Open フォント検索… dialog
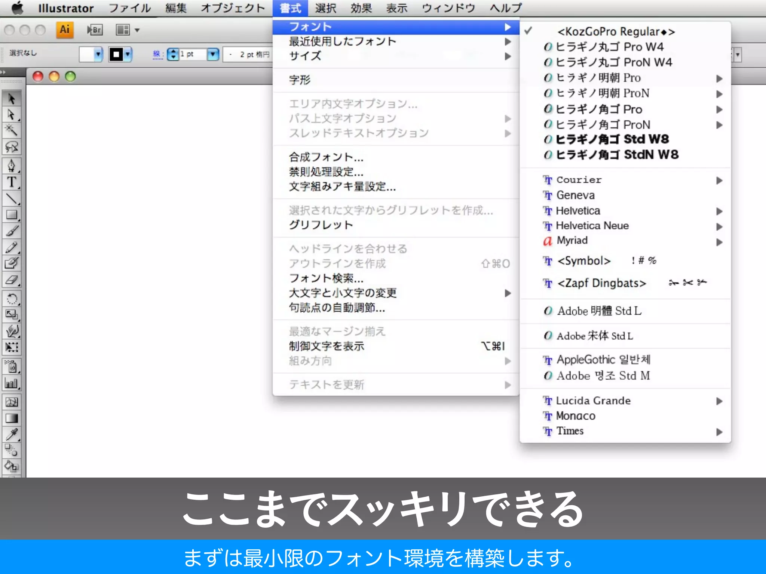The image size is (766, 574). pyautogui.click(x=396, y=278)
